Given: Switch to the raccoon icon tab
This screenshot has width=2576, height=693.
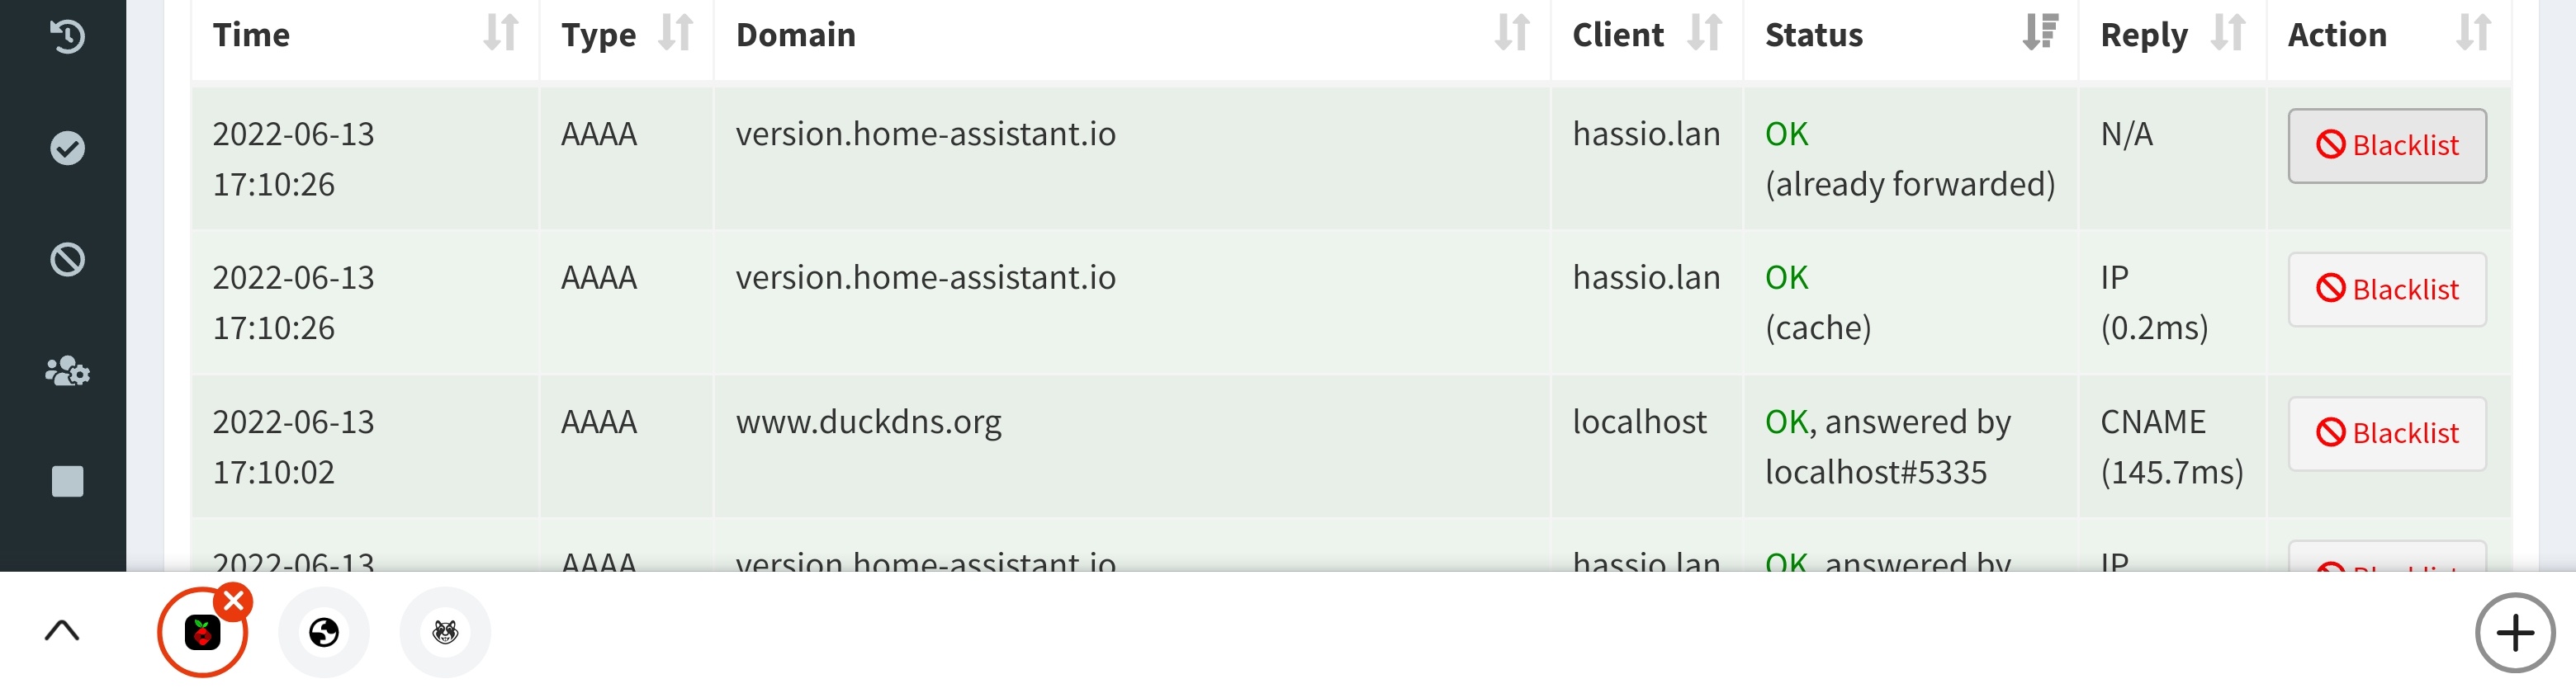Looking at the screenshot, I should tap(445, 632).
